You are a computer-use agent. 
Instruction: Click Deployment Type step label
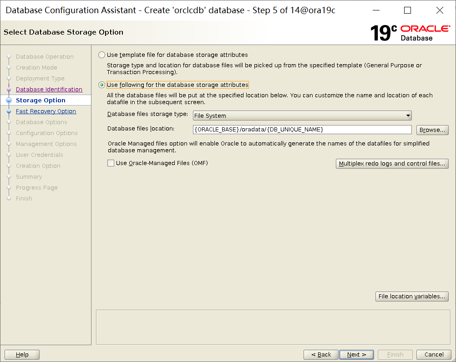[x=40, y=78]
